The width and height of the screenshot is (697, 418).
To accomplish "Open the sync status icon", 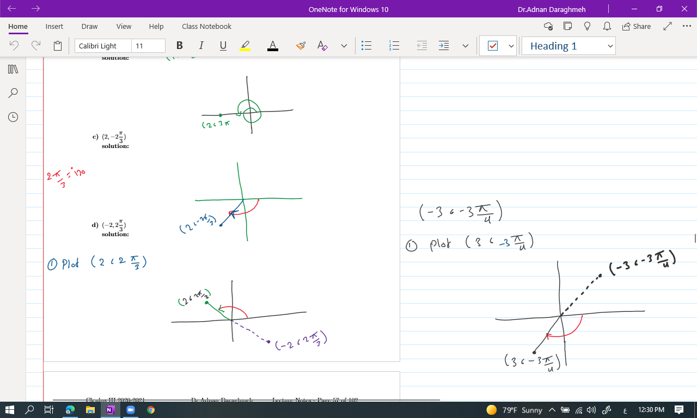I will click(548, 26).
